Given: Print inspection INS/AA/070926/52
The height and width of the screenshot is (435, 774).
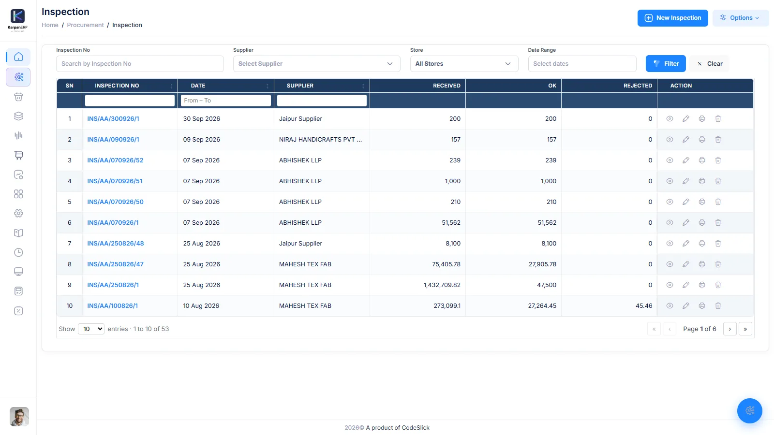Looking at the screenshot, I should [x=702, y=160].
